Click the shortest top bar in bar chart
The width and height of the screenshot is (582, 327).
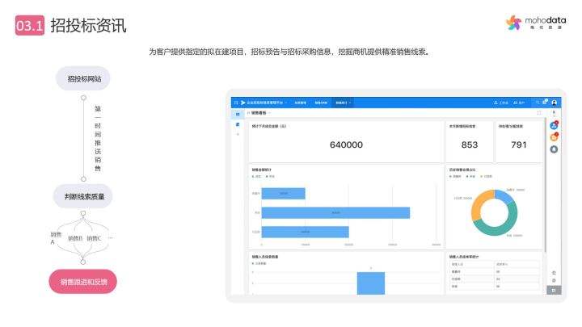(x=283, y=194)
